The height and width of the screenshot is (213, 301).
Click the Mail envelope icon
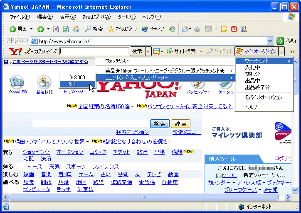coord(185,29)
